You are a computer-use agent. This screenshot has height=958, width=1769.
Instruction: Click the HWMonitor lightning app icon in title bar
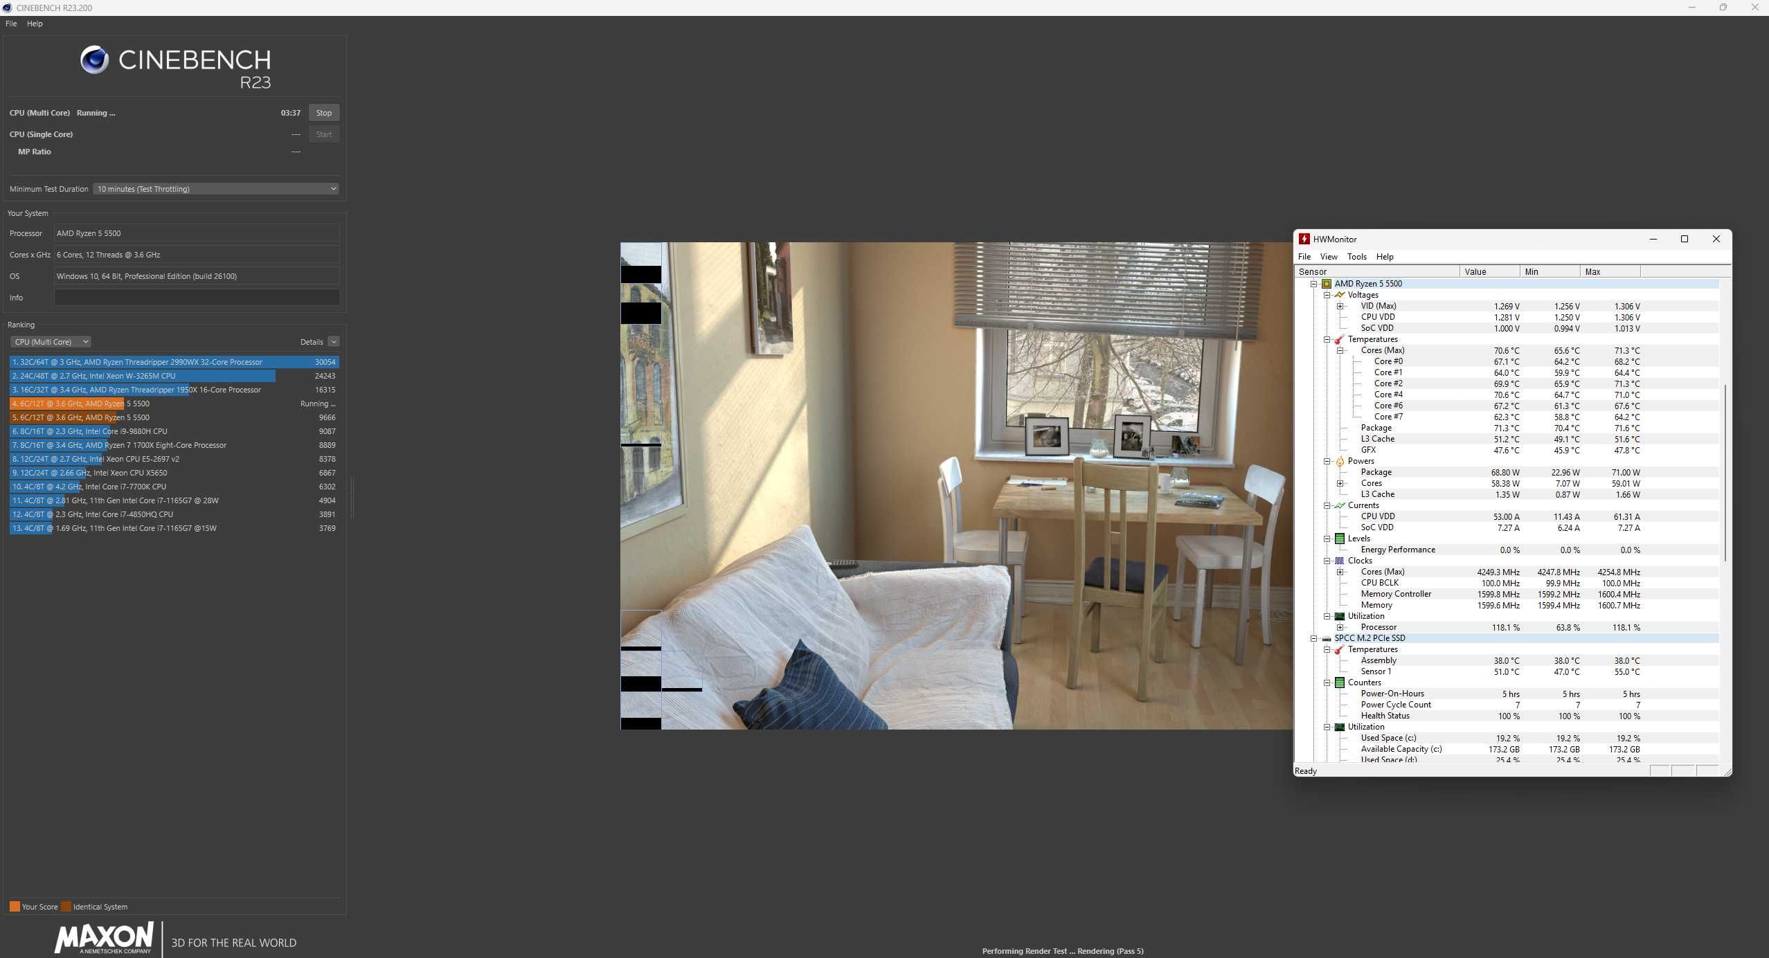pyautogui.click(x=1304, y=239)
